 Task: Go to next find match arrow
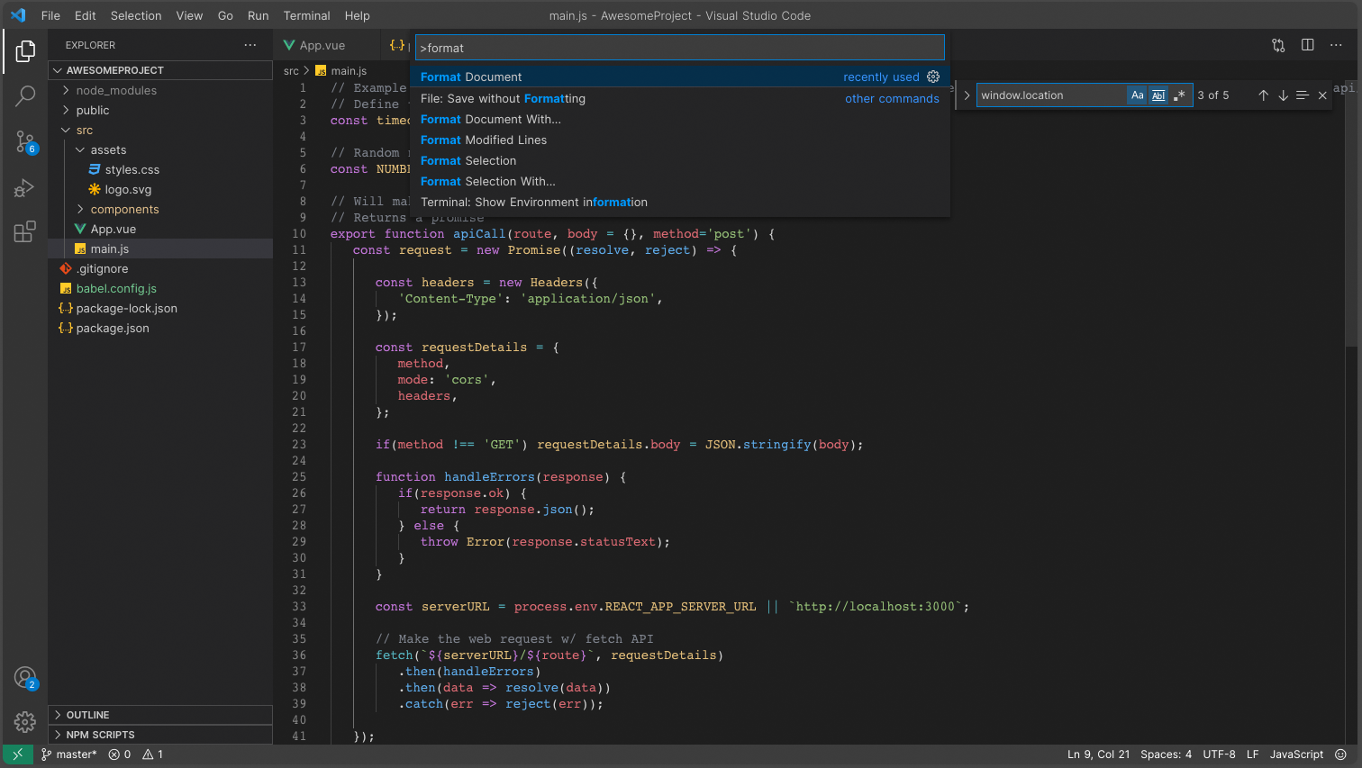click(1283, 95)
